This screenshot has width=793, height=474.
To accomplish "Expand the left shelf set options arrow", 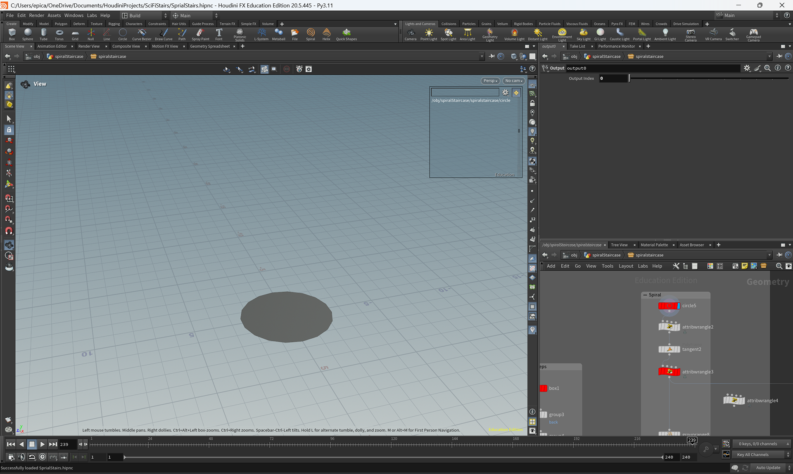I will pyautogui.click(x=395, y=24).
